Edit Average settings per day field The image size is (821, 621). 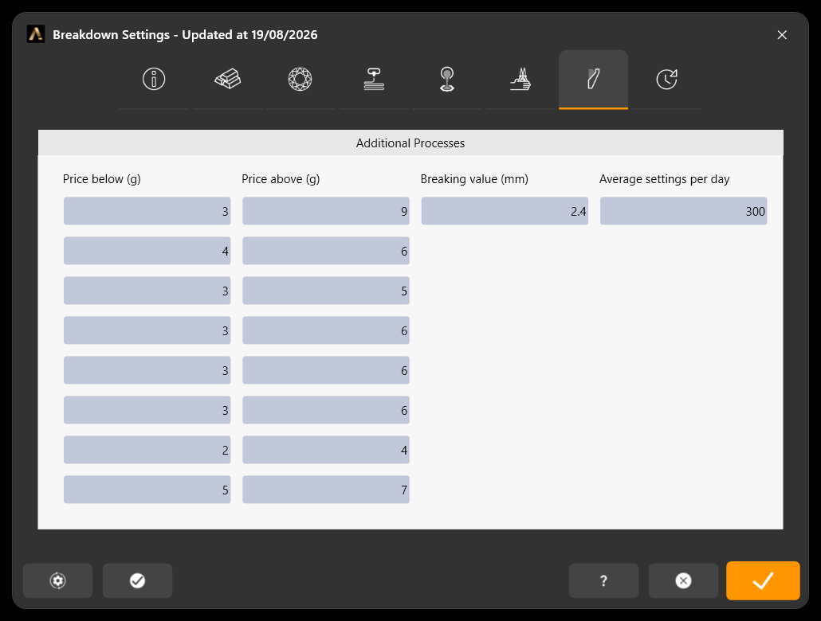(683, 211)
